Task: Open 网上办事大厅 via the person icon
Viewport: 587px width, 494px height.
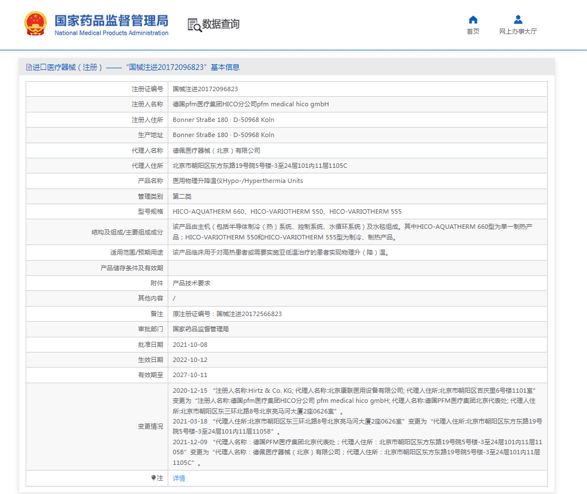Action: point(518,20)
